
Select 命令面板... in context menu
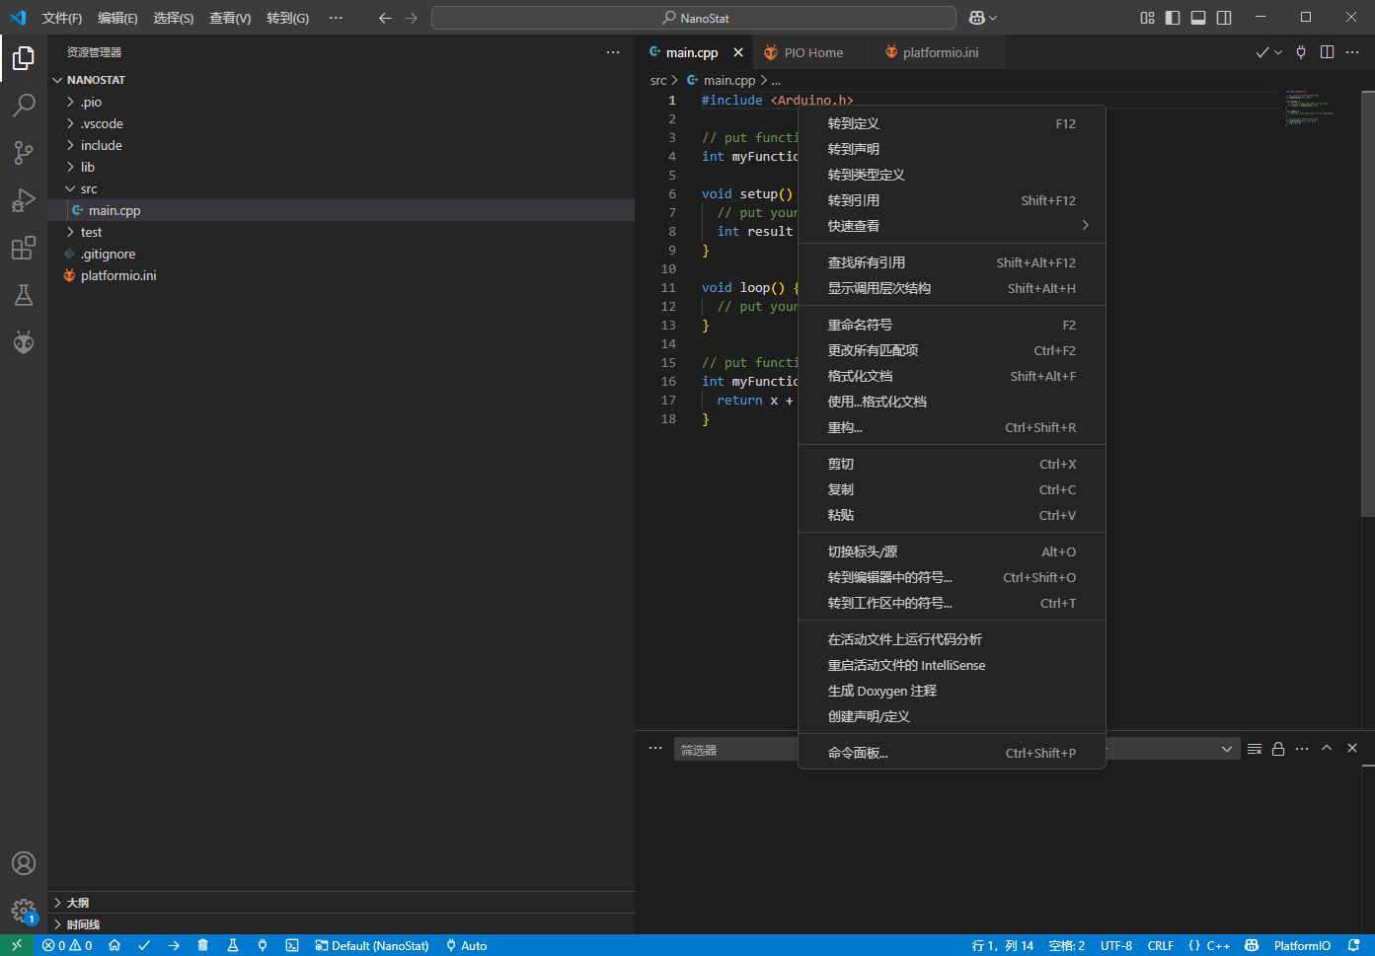[952, 753]
